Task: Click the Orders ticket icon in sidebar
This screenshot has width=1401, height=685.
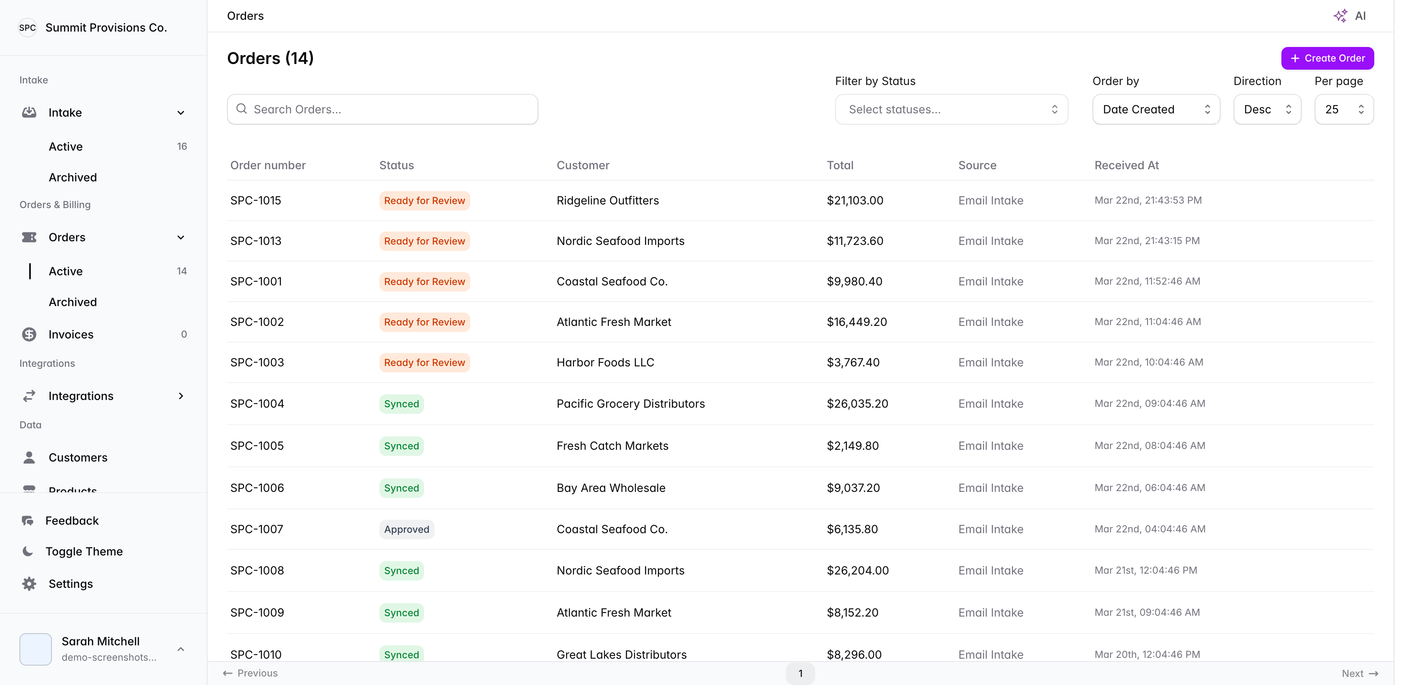Action: (29, 237)
